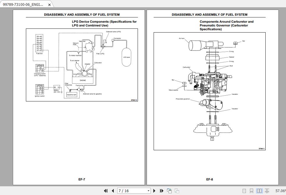Go to the previous page
Viewport: 286px width, 195px height.
(113, 191)
